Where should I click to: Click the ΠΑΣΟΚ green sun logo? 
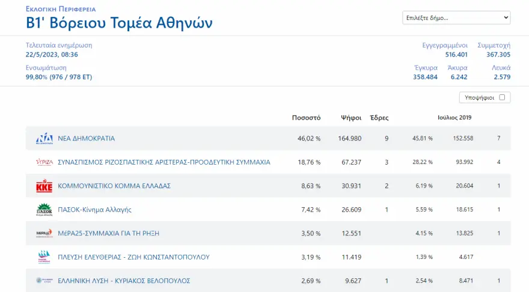pyautogui.click(x=44, y=210)
